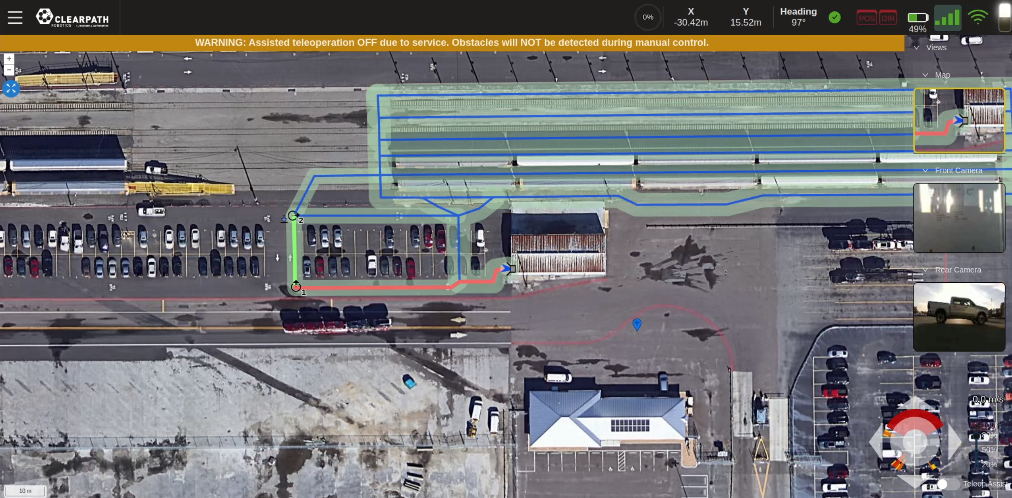Screen dimensions: 1012x498
Task: Collapse the Map section chevron
Action: tap(925, 75)
